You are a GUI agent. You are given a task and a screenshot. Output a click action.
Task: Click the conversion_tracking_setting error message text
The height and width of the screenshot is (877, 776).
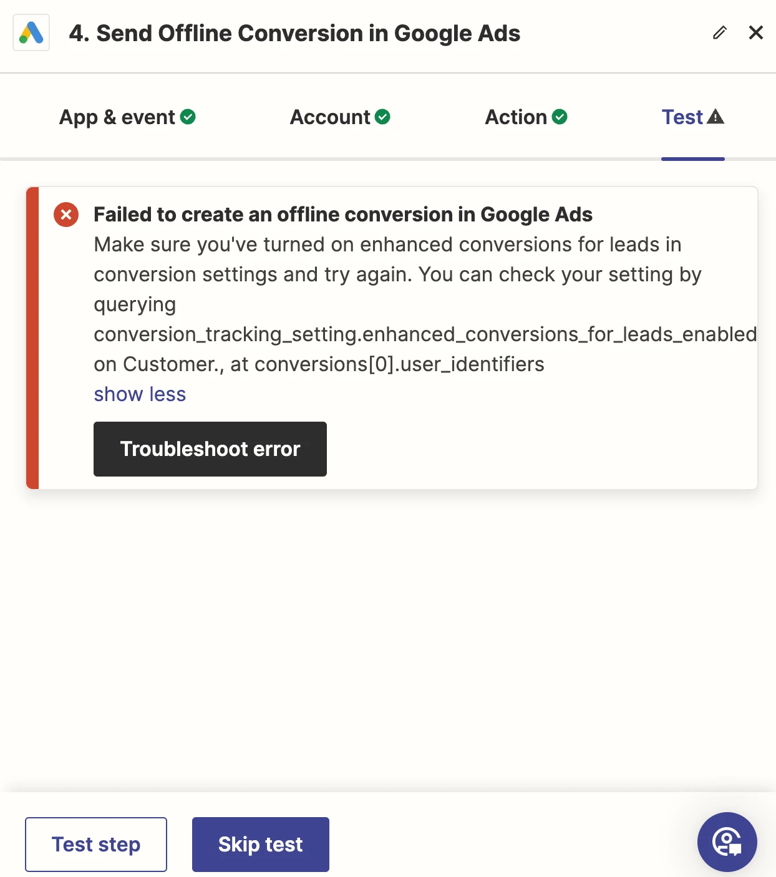[424, 334]
